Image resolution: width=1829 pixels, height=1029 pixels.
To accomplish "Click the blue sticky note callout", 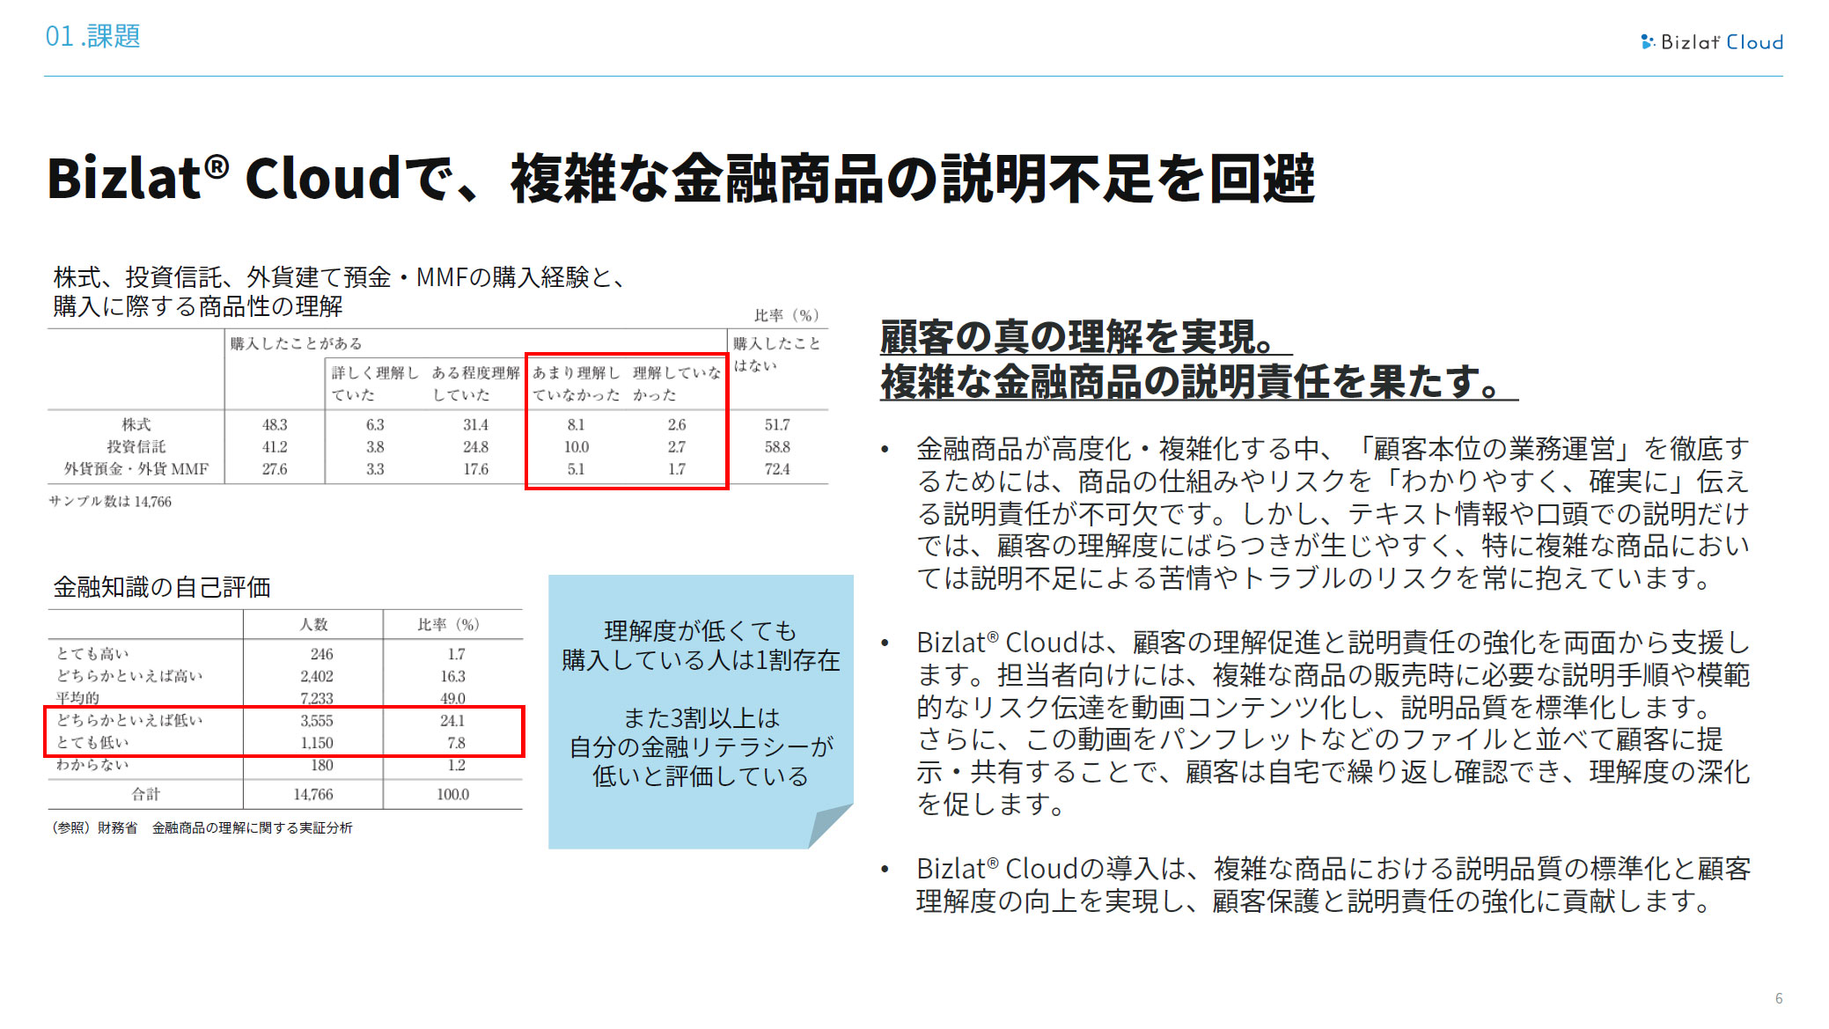I will coord(700,702).
